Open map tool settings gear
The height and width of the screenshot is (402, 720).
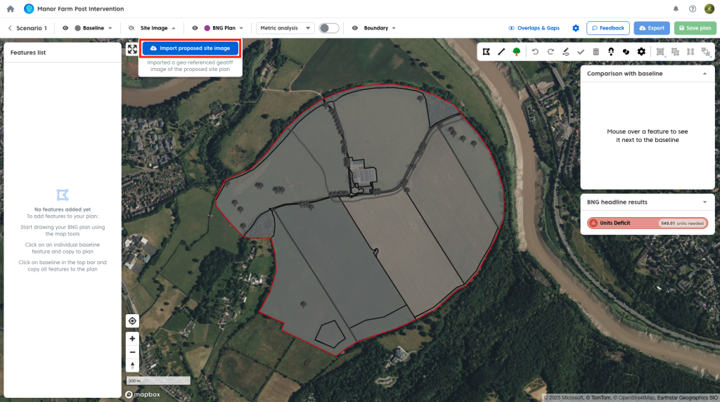pyautogui.click(x=641, y=51)
